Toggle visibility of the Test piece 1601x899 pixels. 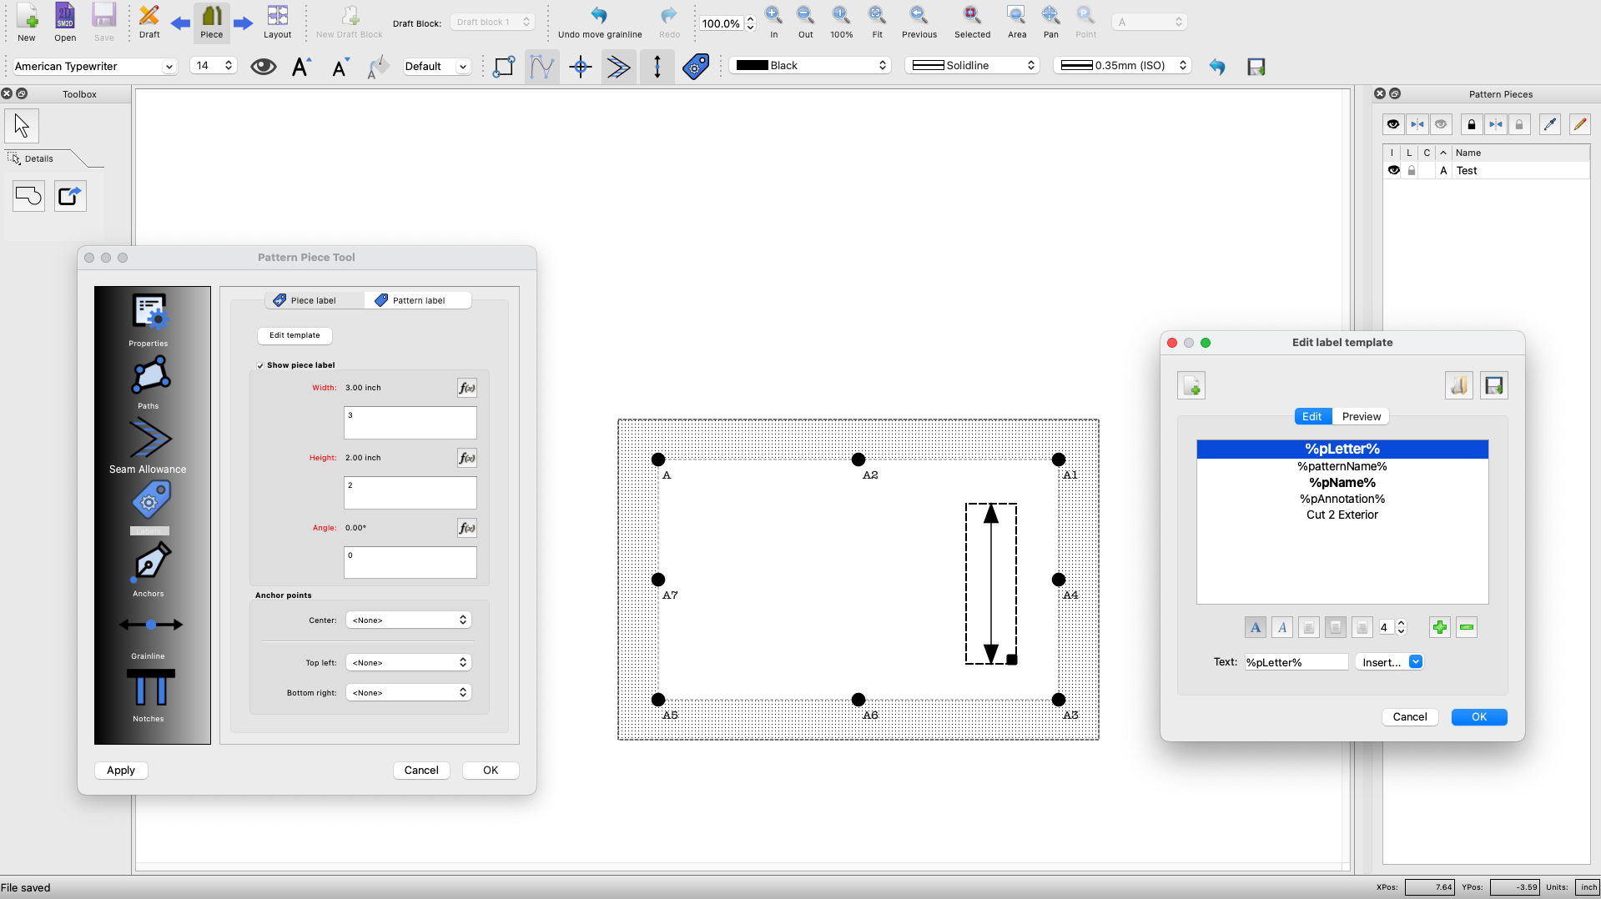tap(1393, 170)
